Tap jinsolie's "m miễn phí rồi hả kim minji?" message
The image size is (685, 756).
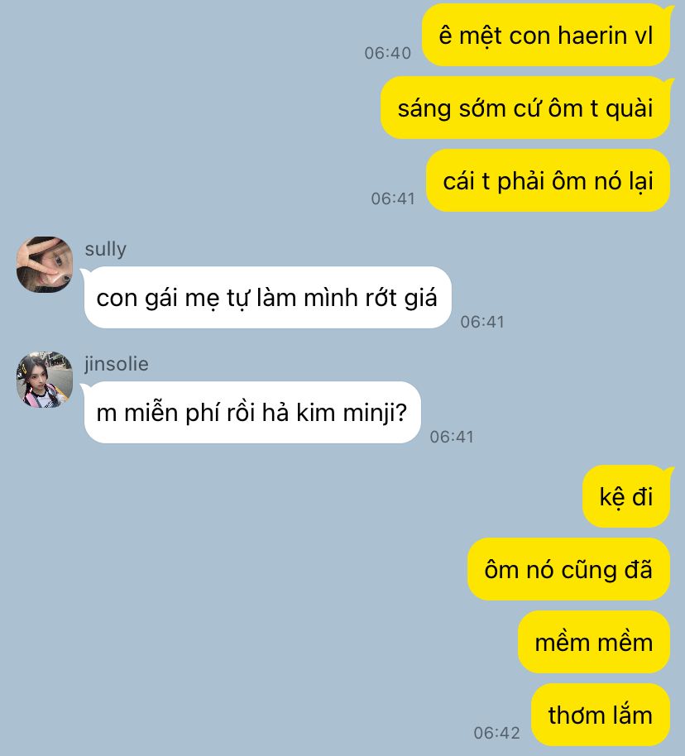click(251, 413)
